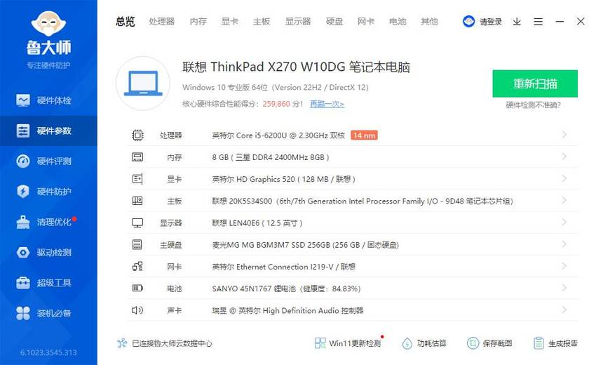Viewport: 596px width, 365px height.
Task: Click 联想 ThinkPad X270 title text
Action: [x=296, y=67]
